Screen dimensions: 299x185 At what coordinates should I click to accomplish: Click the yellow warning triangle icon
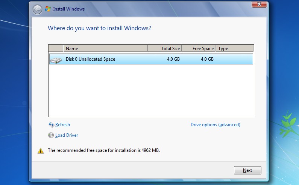(x=41, y=151)
